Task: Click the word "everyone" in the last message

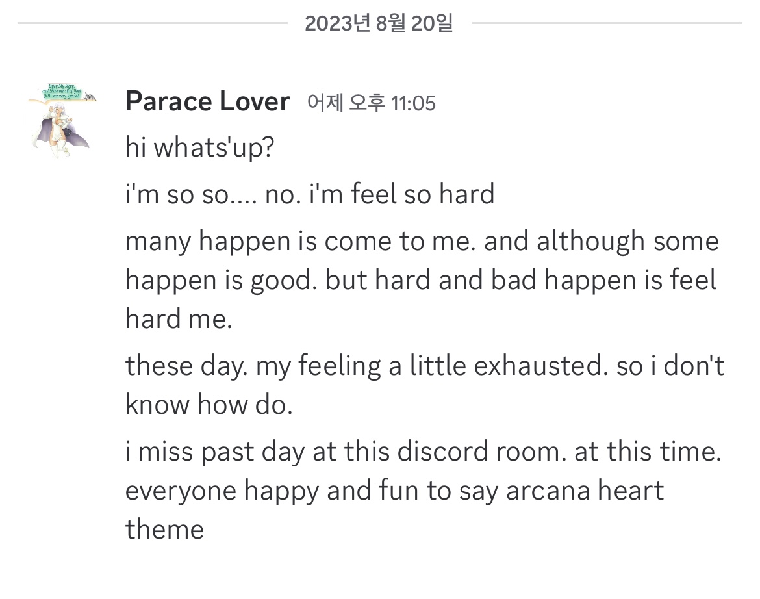Action: pyautogui.click(x=181, y=491)
